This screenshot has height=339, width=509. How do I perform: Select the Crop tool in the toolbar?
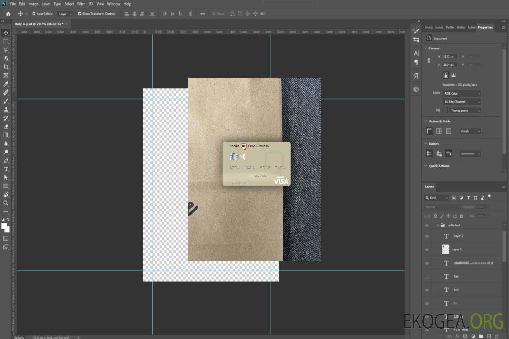(6, 67)
